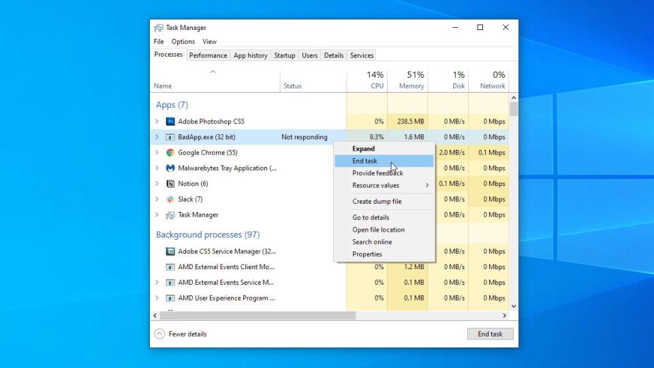654x368 pixels.
Task: Click the Adobe Photoshop CS5 icon
Action: tap(170, 121)
